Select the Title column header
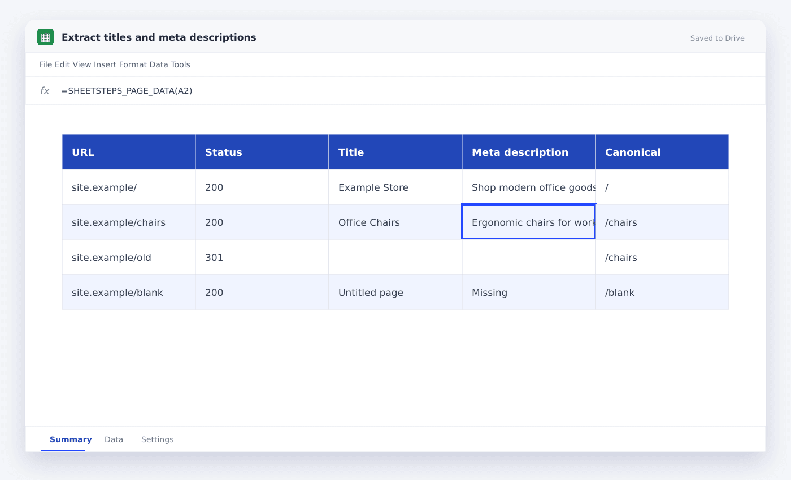 tap(395, 152)
